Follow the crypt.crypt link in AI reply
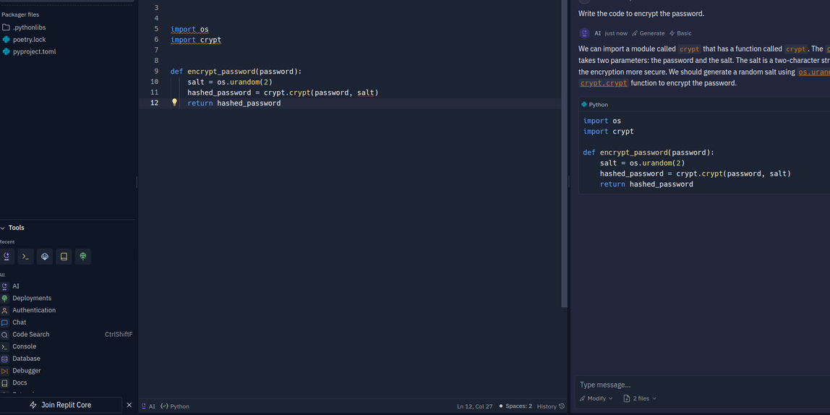 [x=604, y=83]
